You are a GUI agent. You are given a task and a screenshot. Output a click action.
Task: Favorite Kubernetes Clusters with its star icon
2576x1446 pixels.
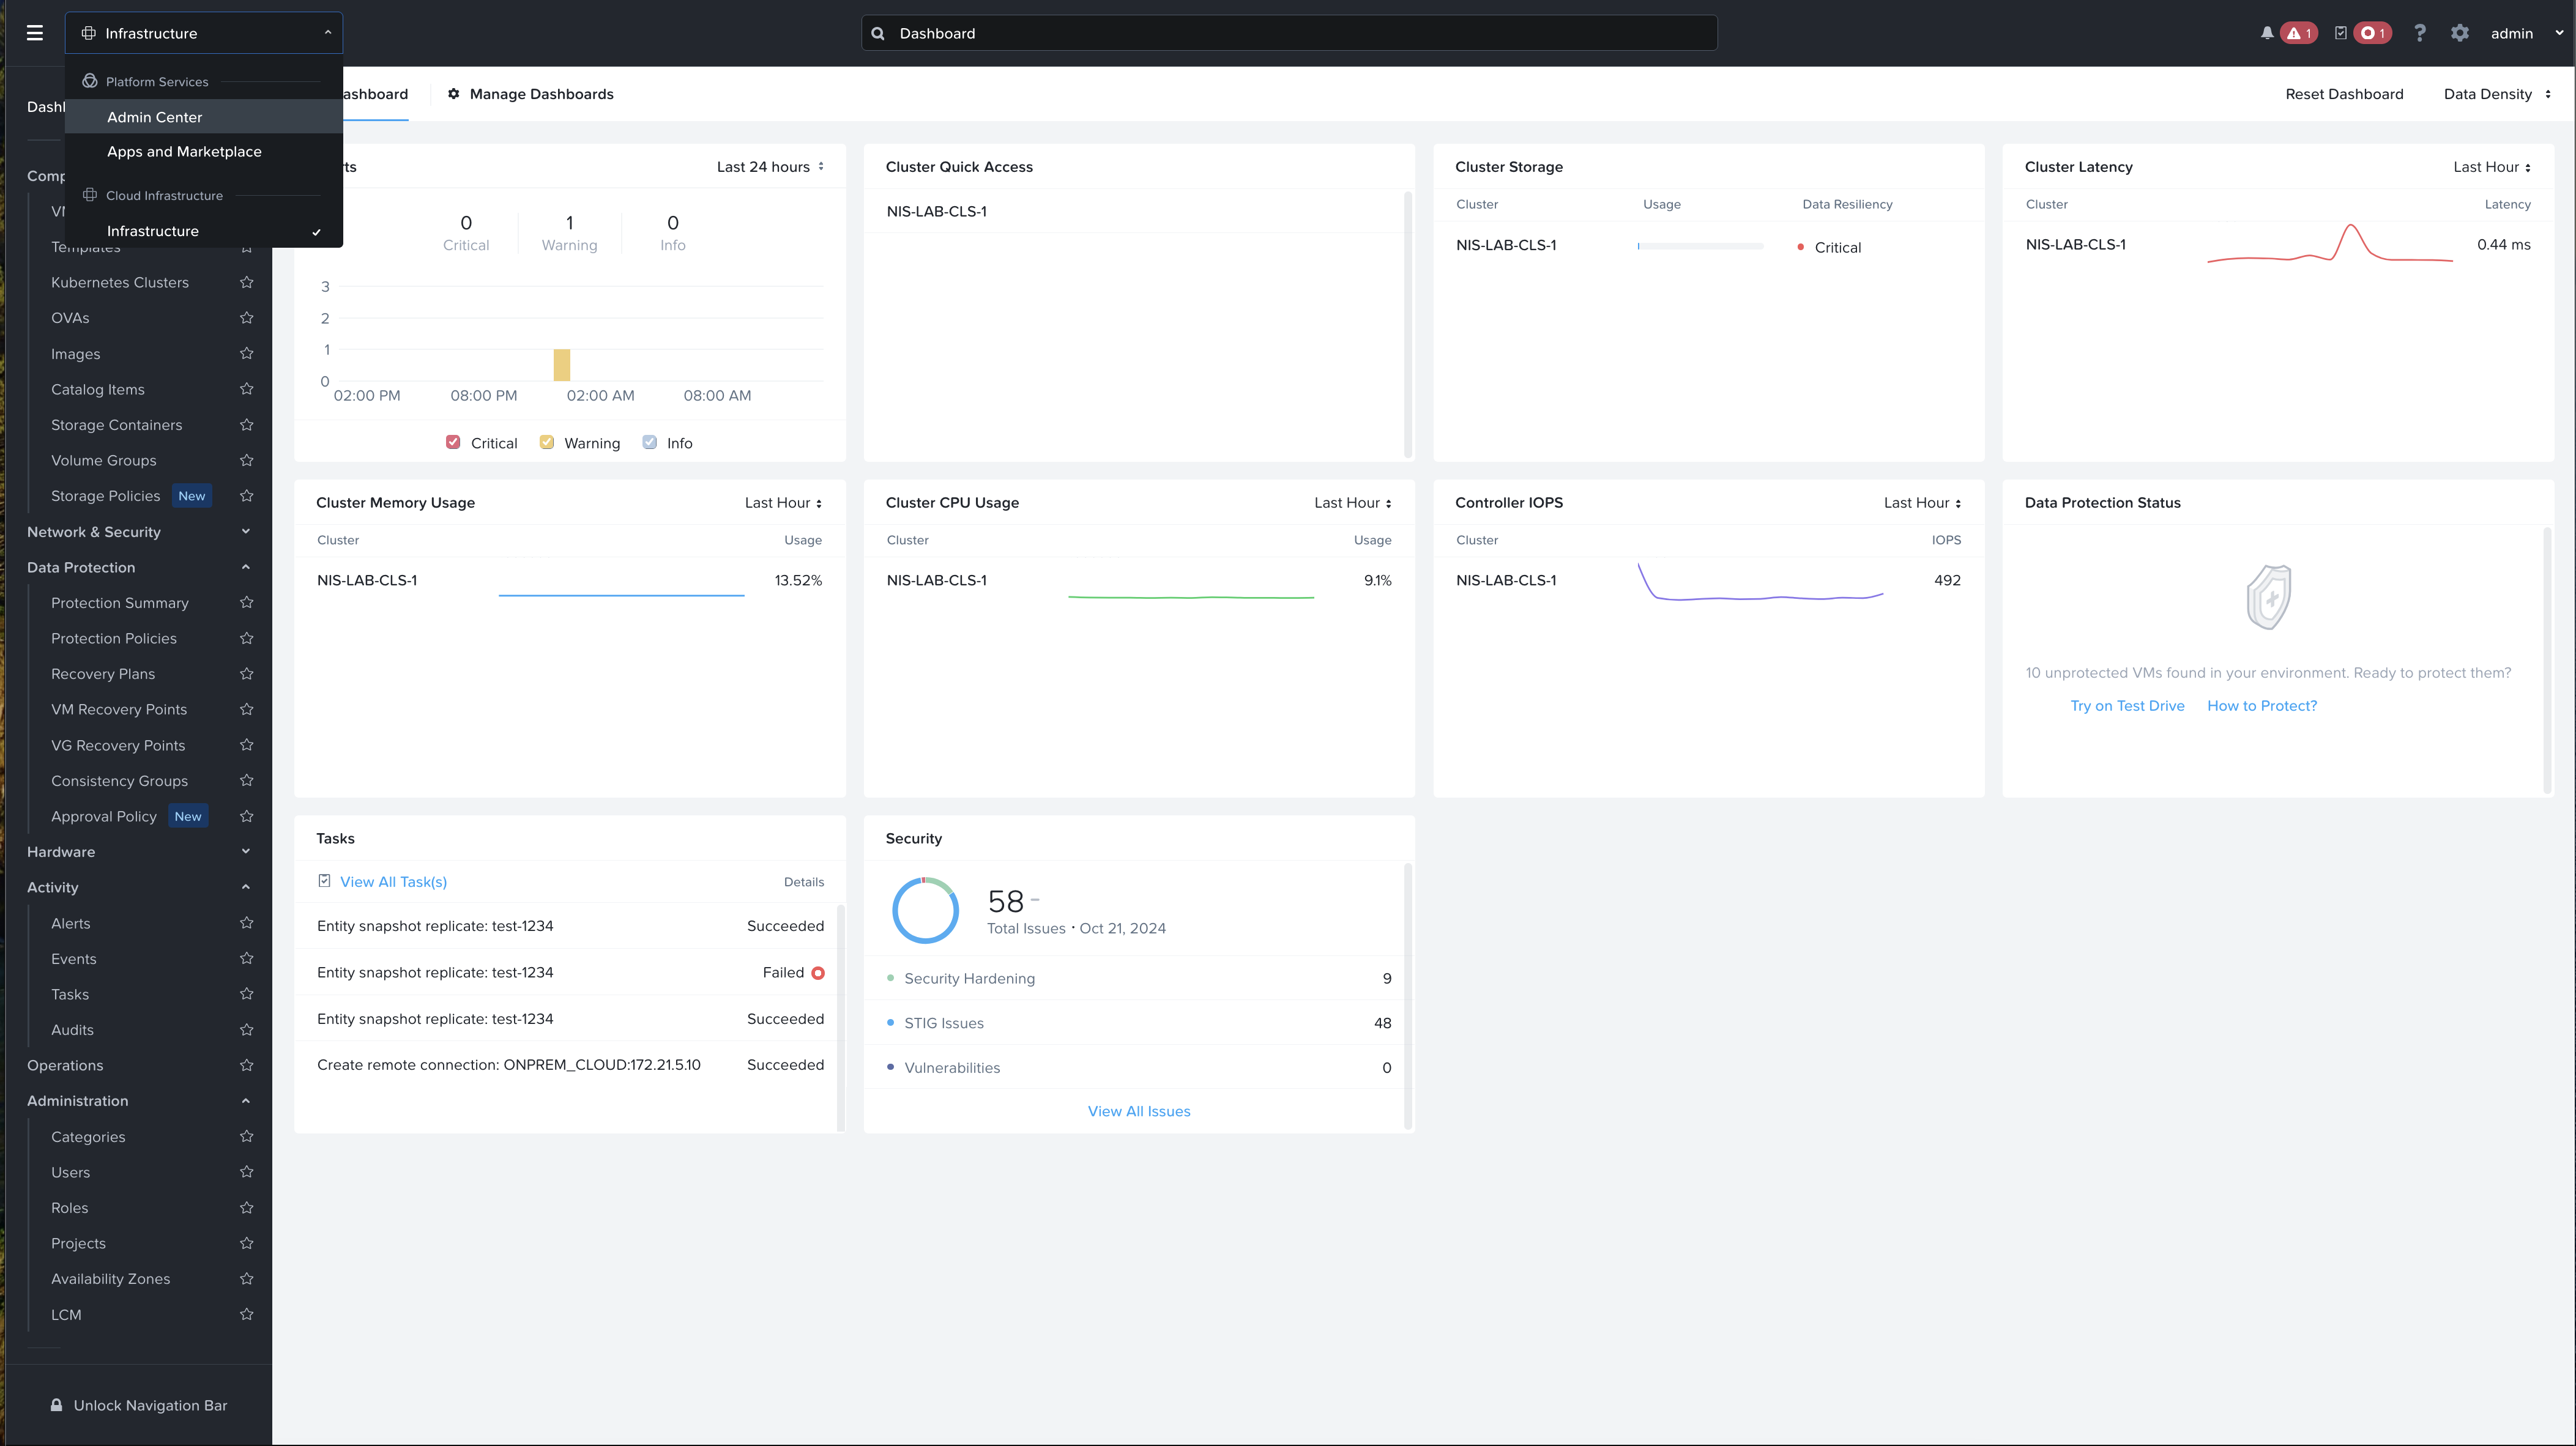pos(247,282)
